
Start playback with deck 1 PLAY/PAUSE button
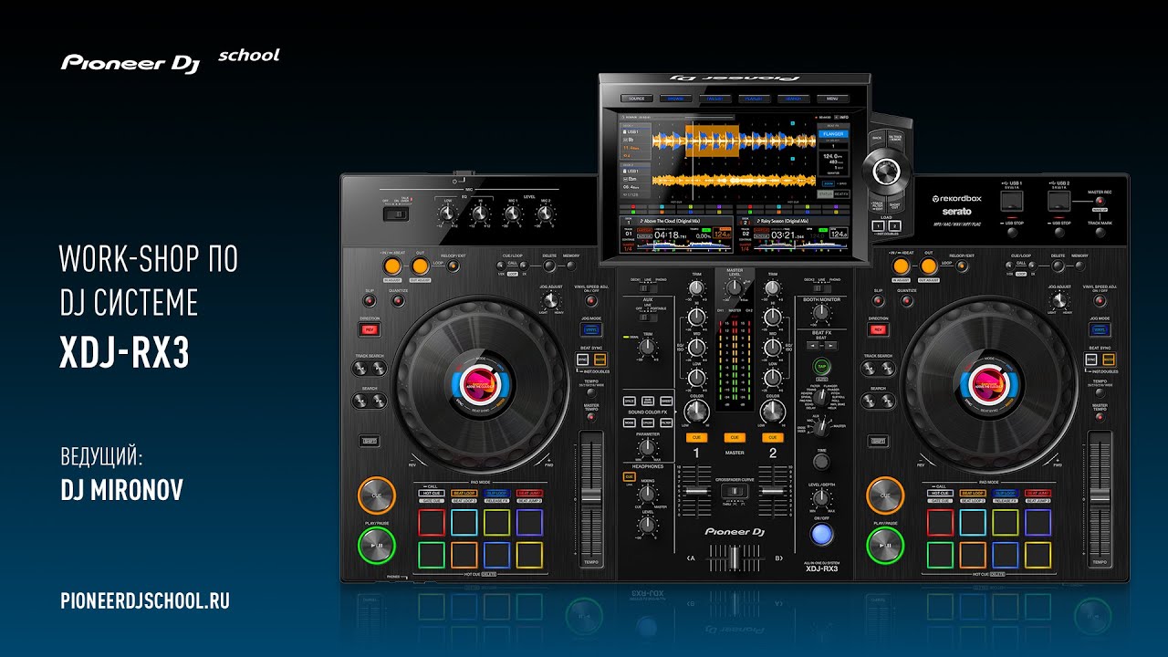click(377, 546)
